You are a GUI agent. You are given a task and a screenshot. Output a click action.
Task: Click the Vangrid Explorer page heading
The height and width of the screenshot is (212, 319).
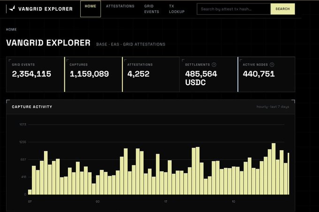click(x=48, y=43)
